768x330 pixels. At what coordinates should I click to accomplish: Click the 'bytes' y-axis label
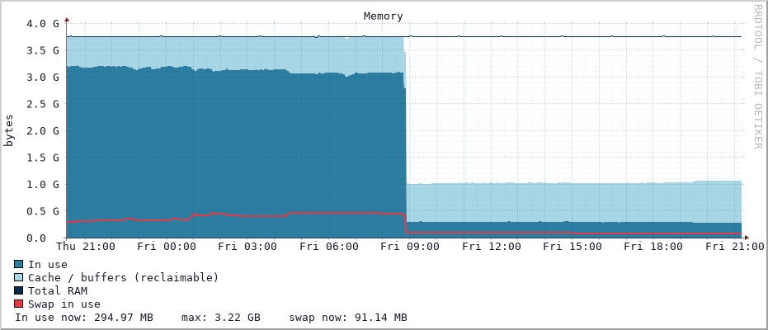9,130
